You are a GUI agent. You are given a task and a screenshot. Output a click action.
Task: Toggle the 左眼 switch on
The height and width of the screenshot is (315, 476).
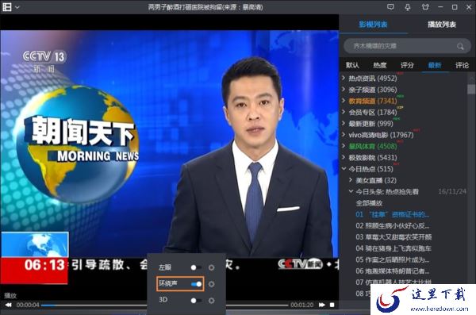[195, 267]
